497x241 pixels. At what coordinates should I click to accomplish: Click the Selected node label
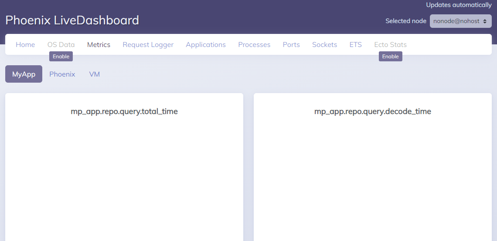pyautogui.click(x=406, y=21)
